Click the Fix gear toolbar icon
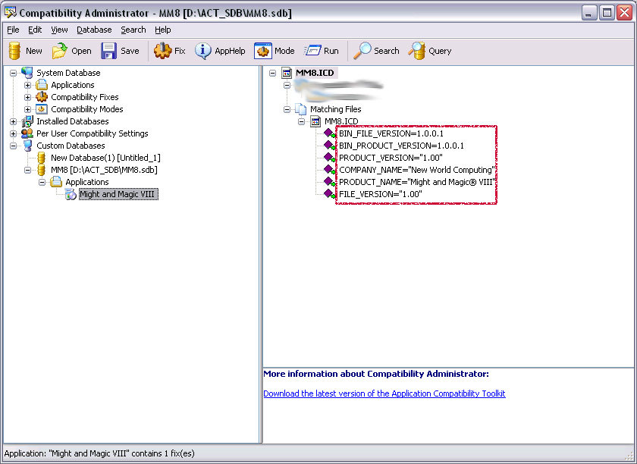The width and height of the screenshot is (637, 464). pos(162,51)
